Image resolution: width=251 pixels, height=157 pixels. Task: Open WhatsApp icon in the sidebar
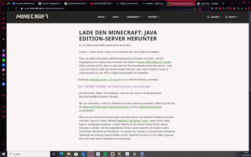point(3,60)
